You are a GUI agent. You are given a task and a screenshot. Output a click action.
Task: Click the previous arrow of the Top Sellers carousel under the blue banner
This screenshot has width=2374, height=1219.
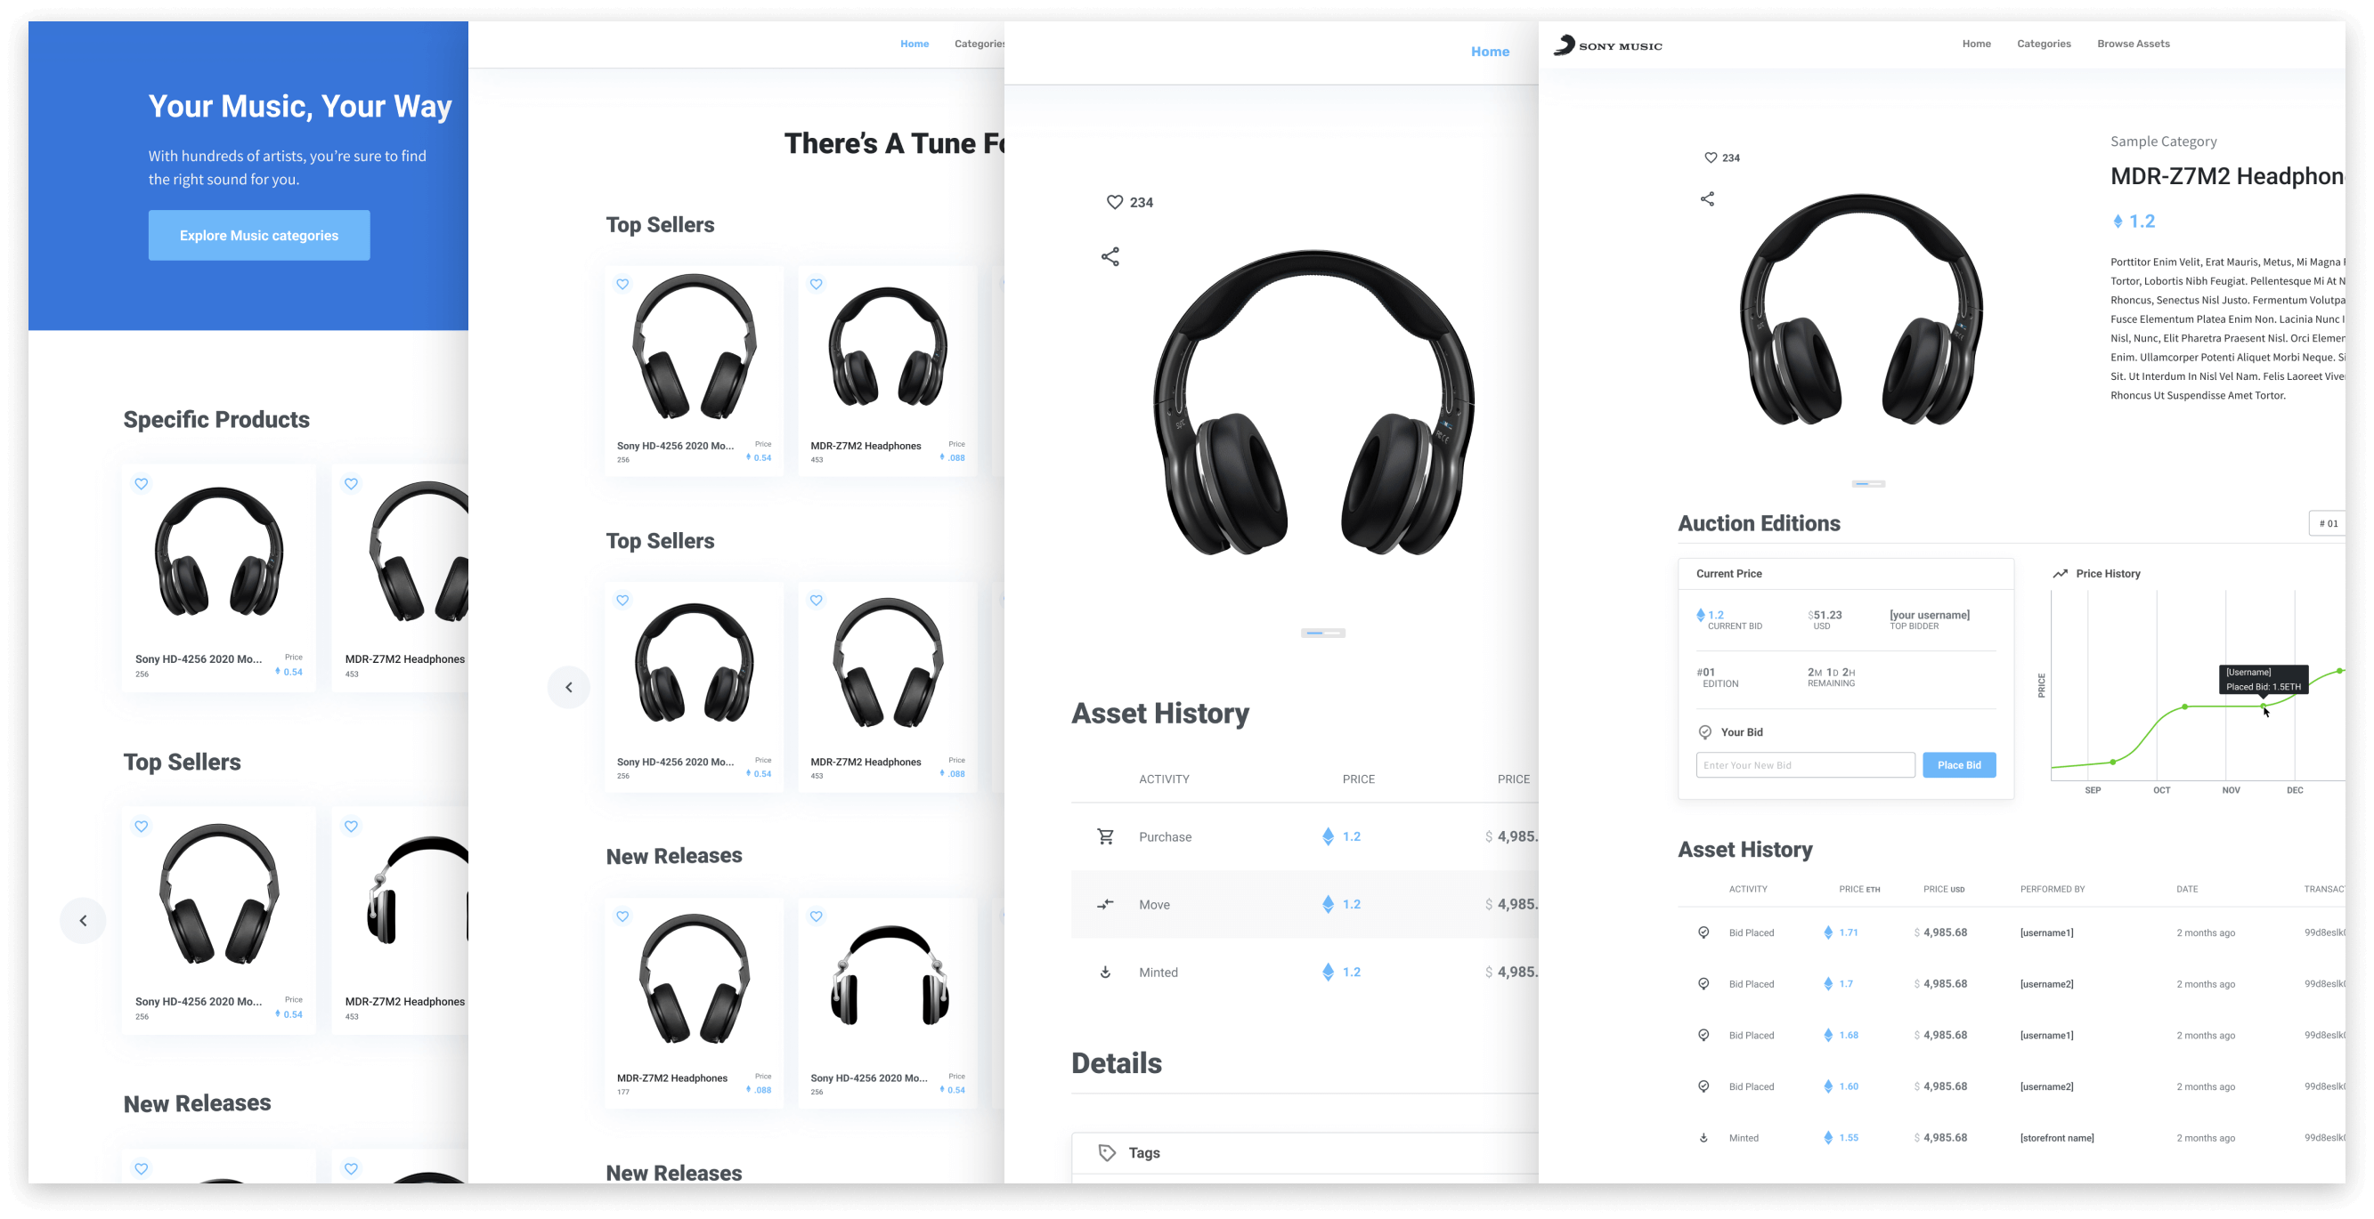click(83, 921)
